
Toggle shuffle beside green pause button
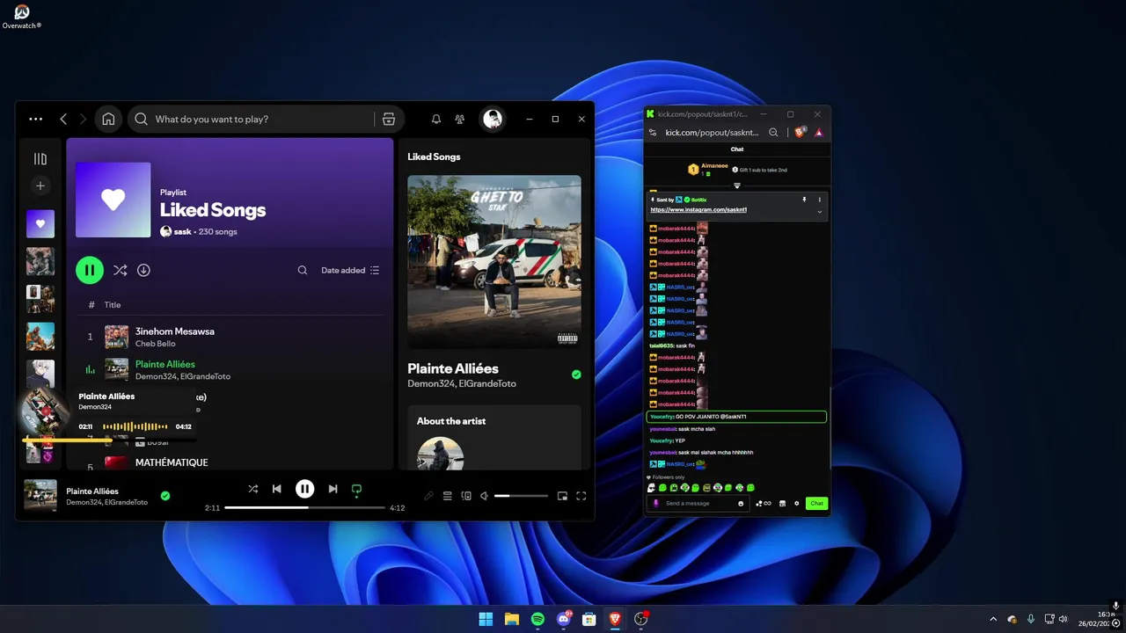(x=120, y=270)
